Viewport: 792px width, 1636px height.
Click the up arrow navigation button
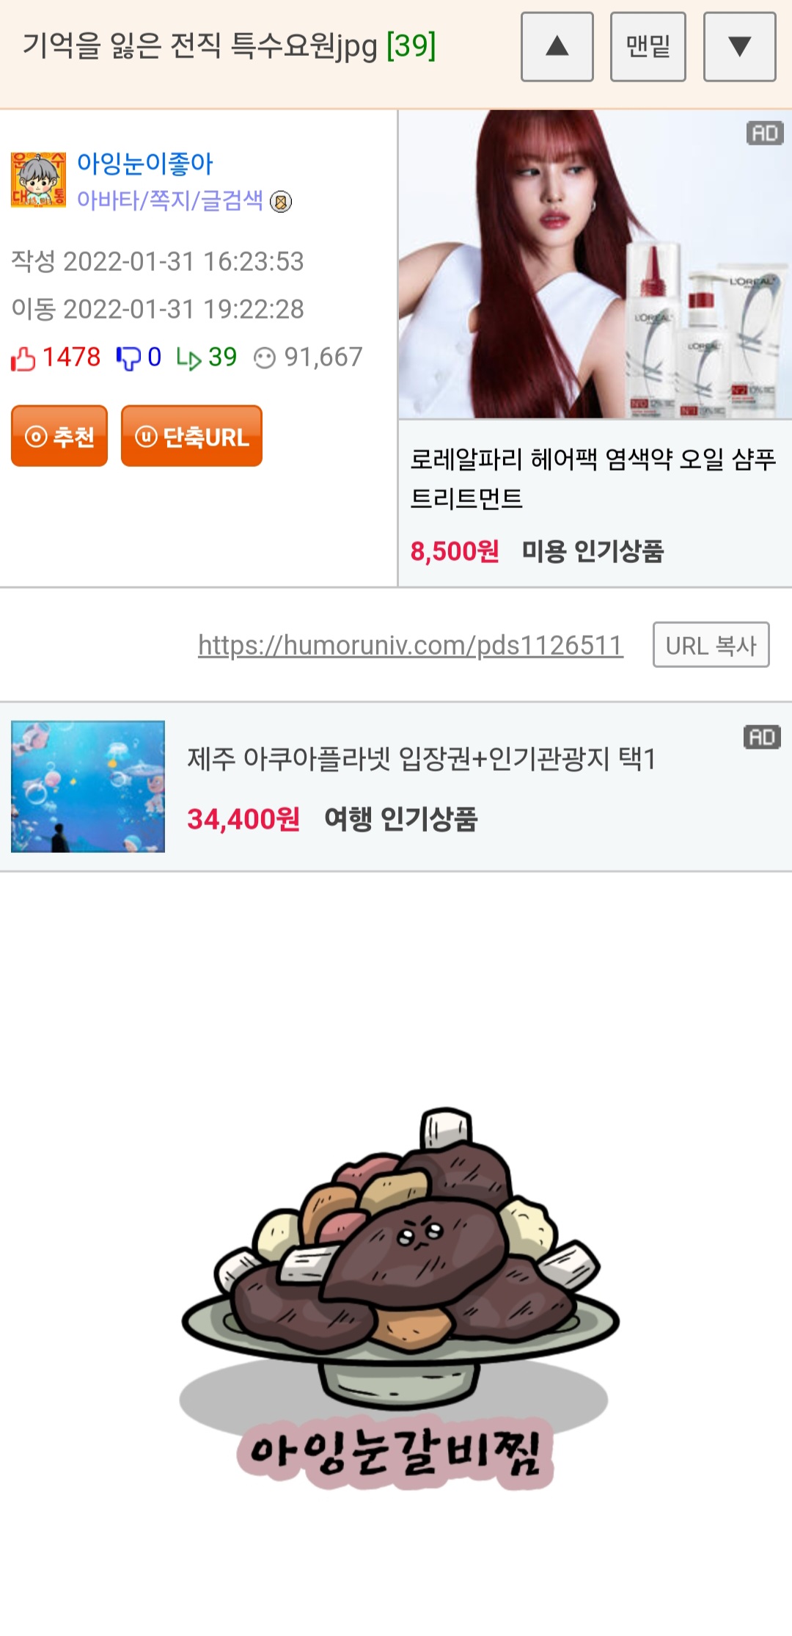557,46
